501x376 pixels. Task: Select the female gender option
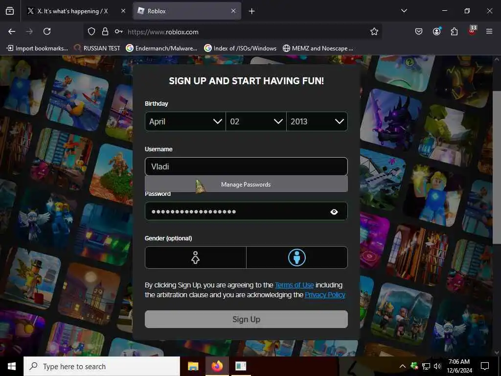[196, 258]
